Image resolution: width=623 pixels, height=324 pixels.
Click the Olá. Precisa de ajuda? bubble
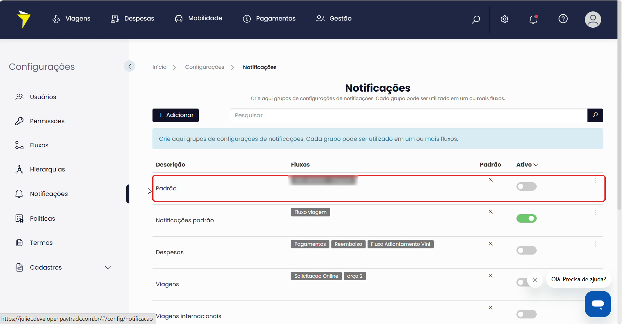579,279
